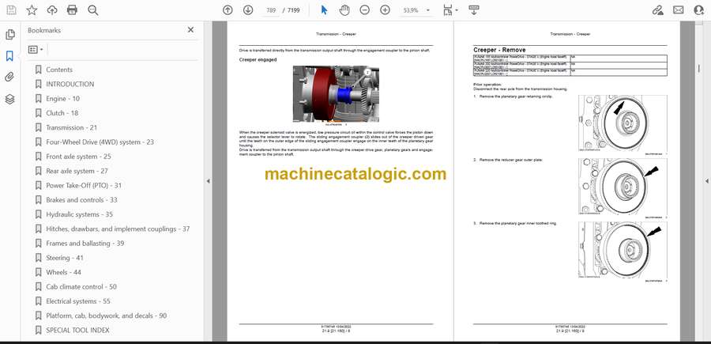Screen dimensions: 711x344
Task: Click the read mode keyboard icon
Action: pyautogui.click(x=473, y=10)
